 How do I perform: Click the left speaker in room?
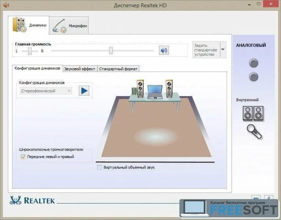pos(140,88)
